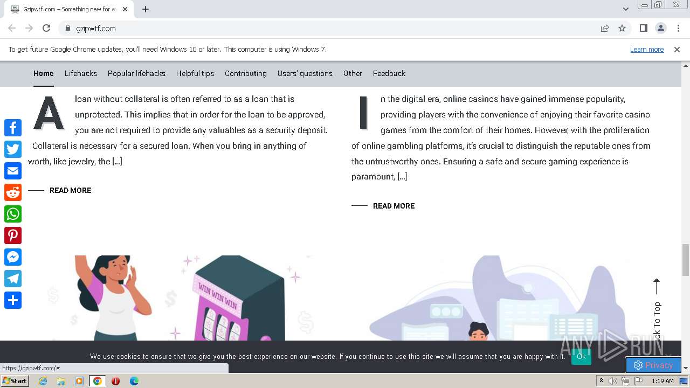Click the page's vertical scrollbar thumb
The width and height of the screenshot is (690, 388).
tap(686, 260)
